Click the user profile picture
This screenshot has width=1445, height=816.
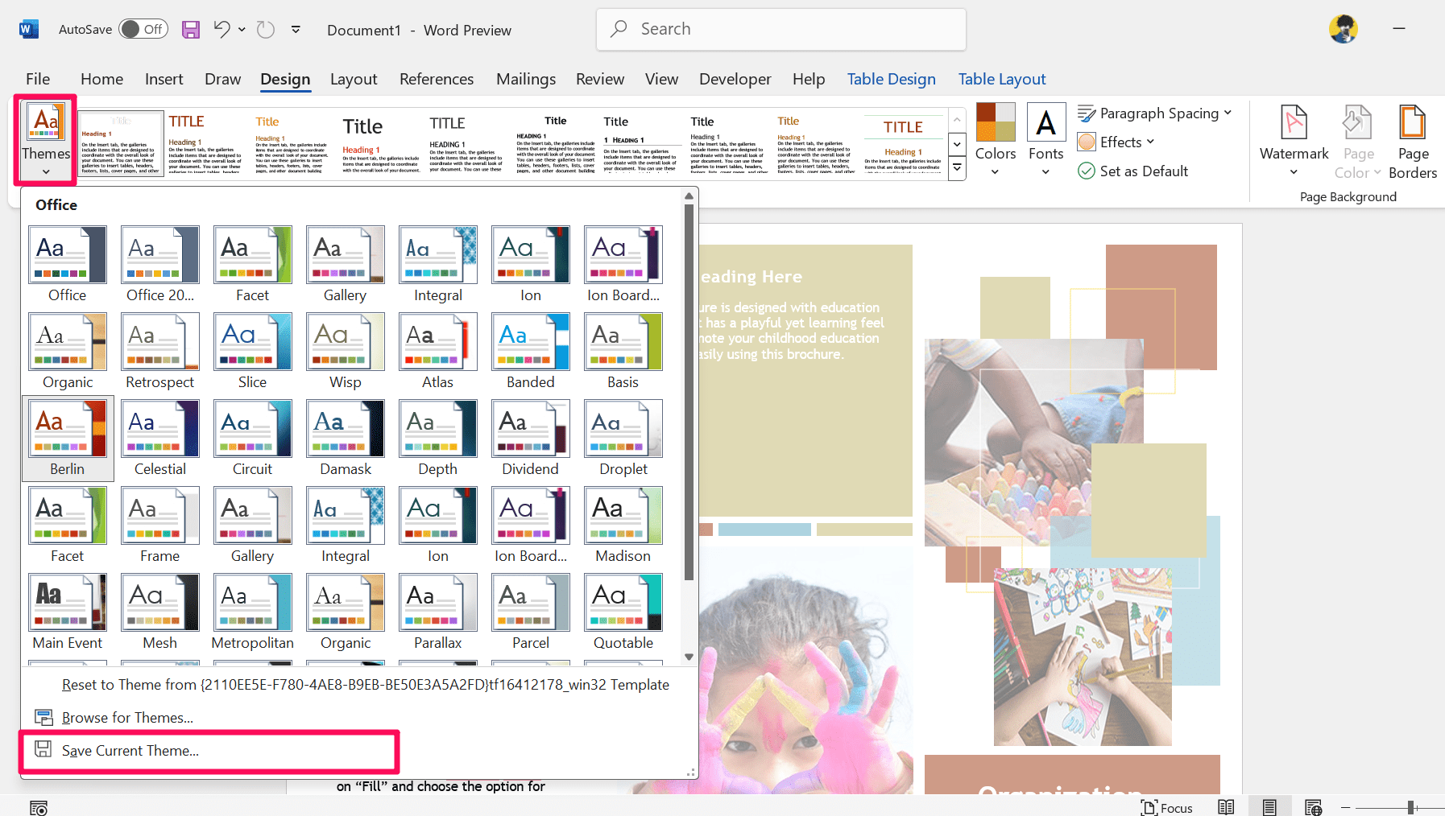pyautogui.click(x=1343, y=29)
